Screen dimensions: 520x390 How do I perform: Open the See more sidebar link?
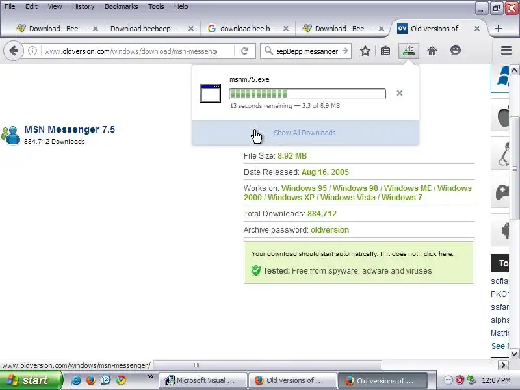tap(500, 346)
